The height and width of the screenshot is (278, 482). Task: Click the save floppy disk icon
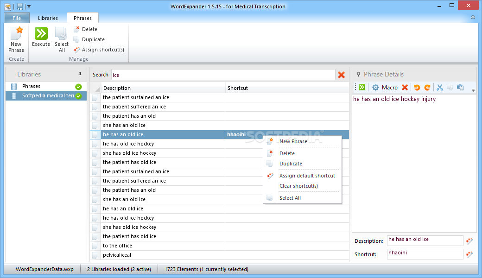click(20, 6)
